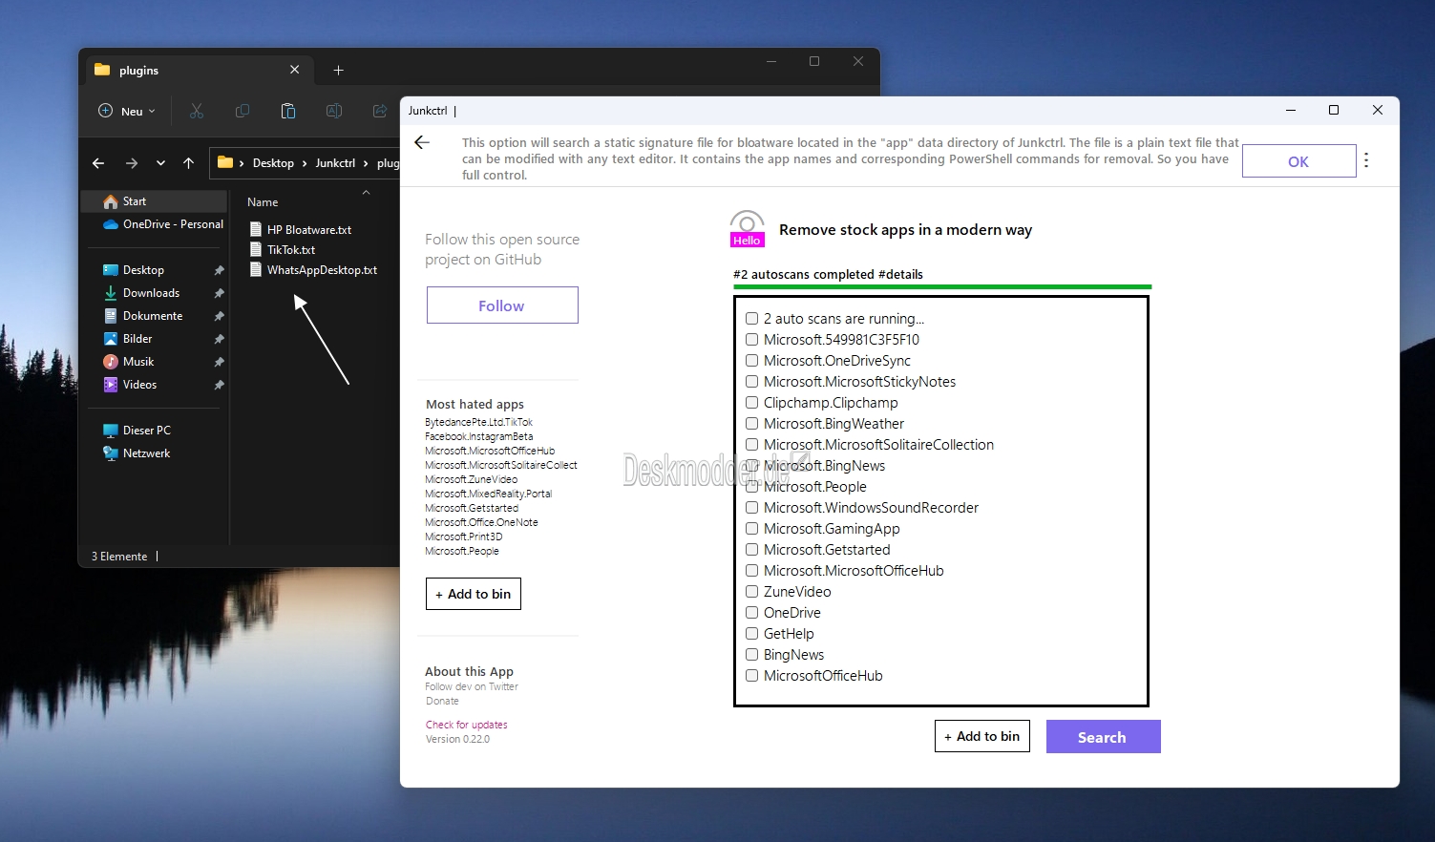Click the Cut scissors icon in Explorer

tap(197, 112)
